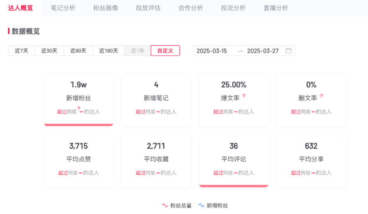This screenshot has height=214, width=368.
Task: Open the 合作分析 tab
Action: [x=190, y=8]
